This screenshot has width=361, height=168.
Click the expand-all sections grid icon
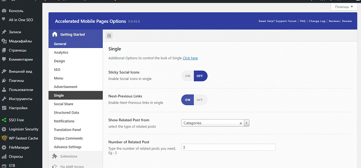109,36
